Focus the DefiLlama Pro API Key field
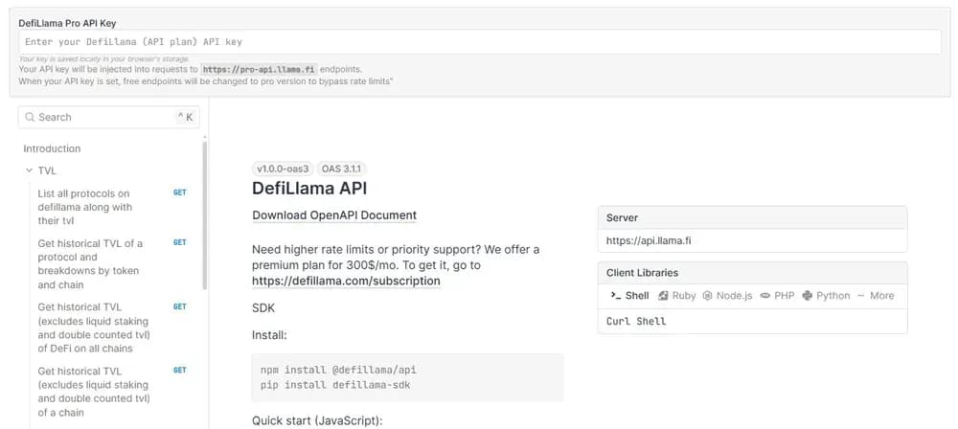 tap(480, 42)
